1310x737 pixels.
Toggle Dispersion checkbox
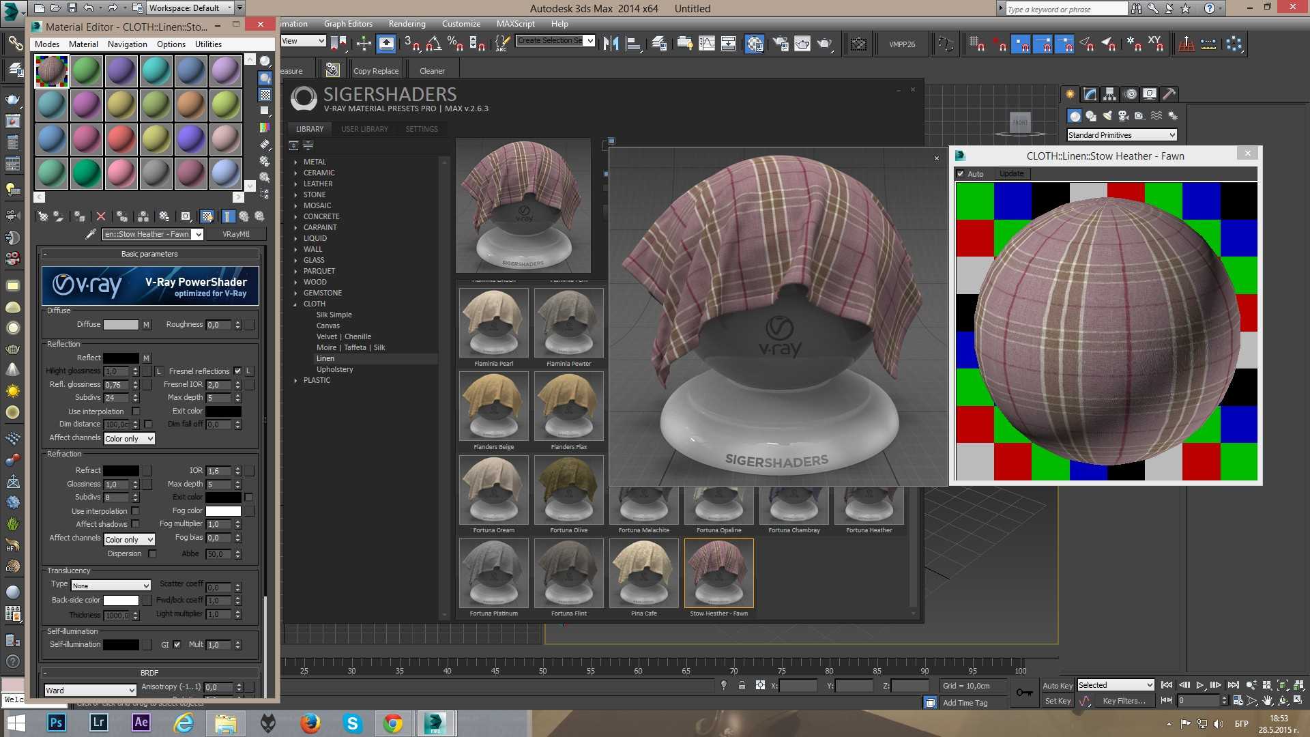click(153, 554)
